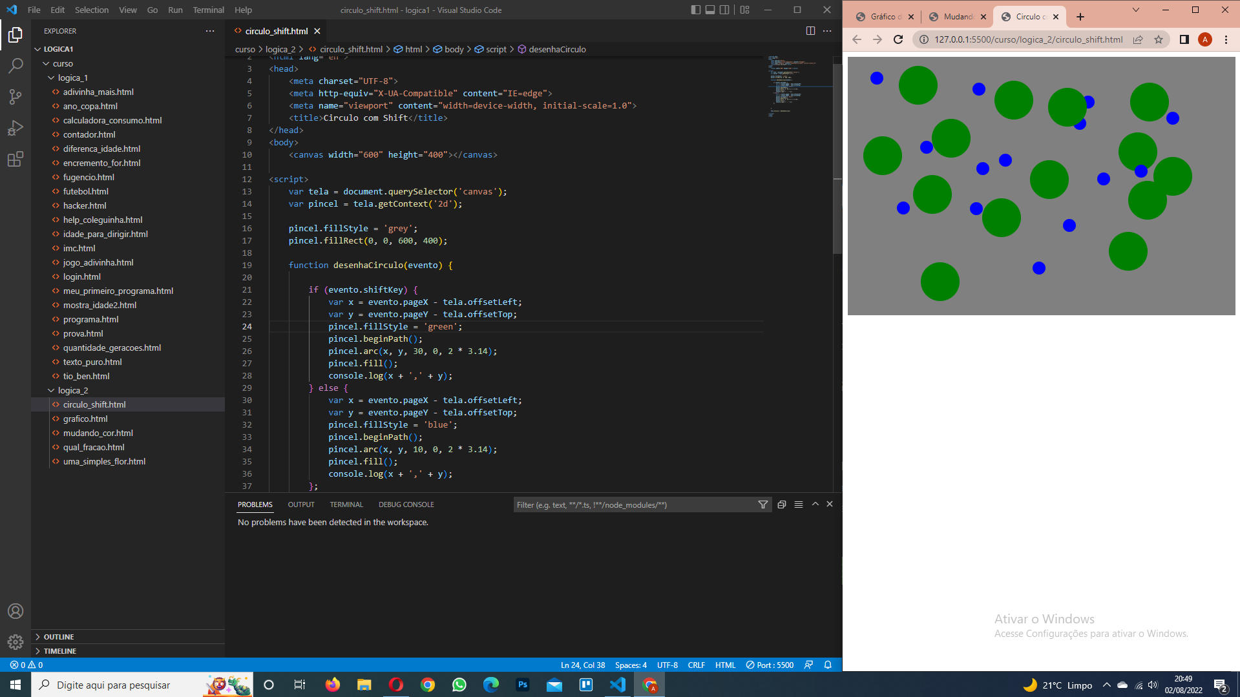Open WhatsApp from the taskbar
Viewport: 1240px width, 697px height.
[459, 685]
